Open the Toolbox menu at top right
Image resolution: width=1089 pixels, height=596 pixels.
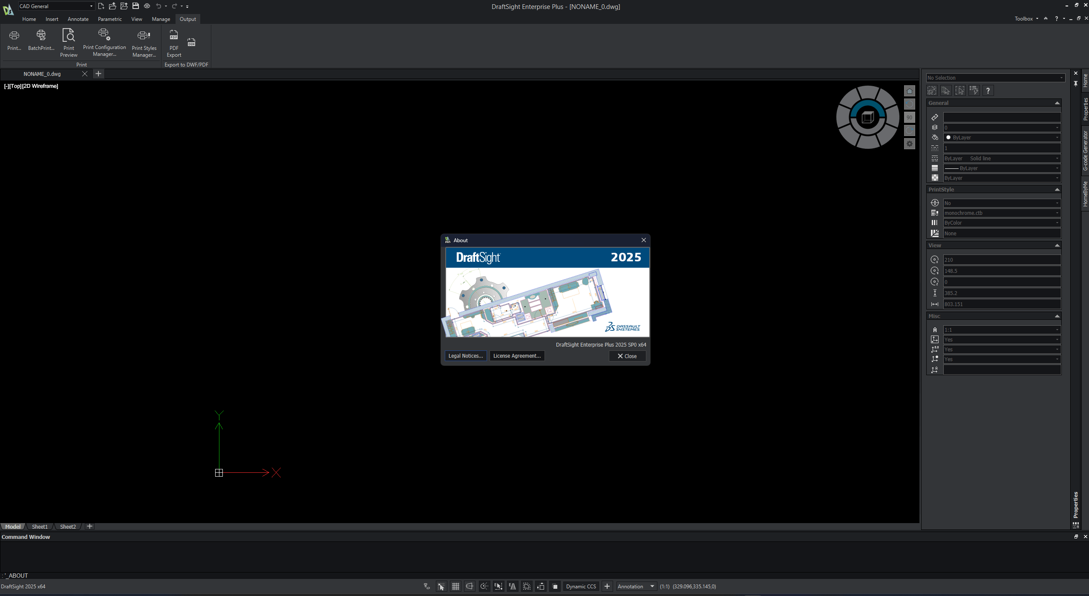(1026, 19)
